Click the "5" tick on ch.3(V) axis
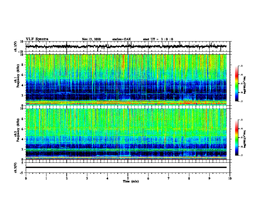The image size is (259, 200). pos(23,163)
